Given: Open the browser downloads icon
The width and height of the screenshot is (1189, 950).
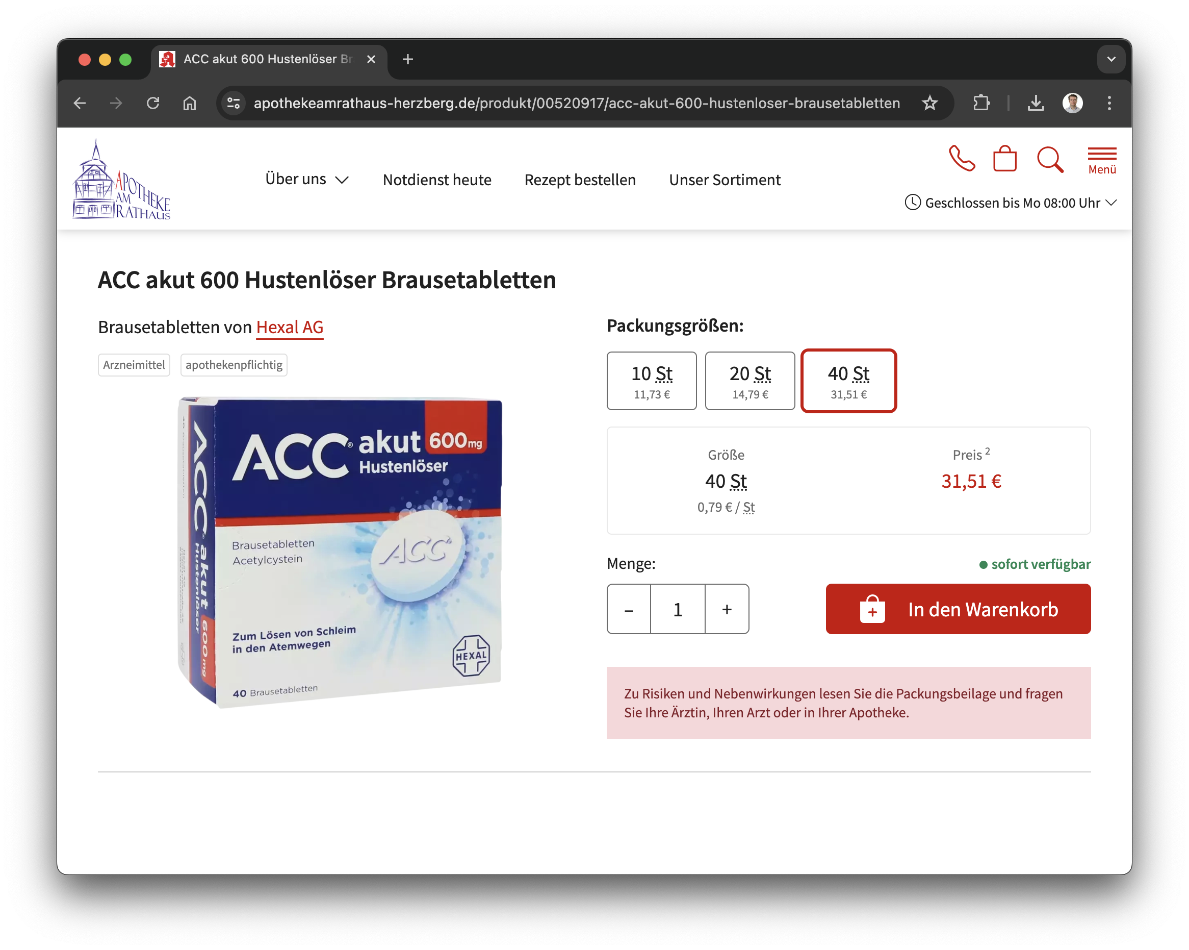Looking at the screenshot, I should point(1035,103).
